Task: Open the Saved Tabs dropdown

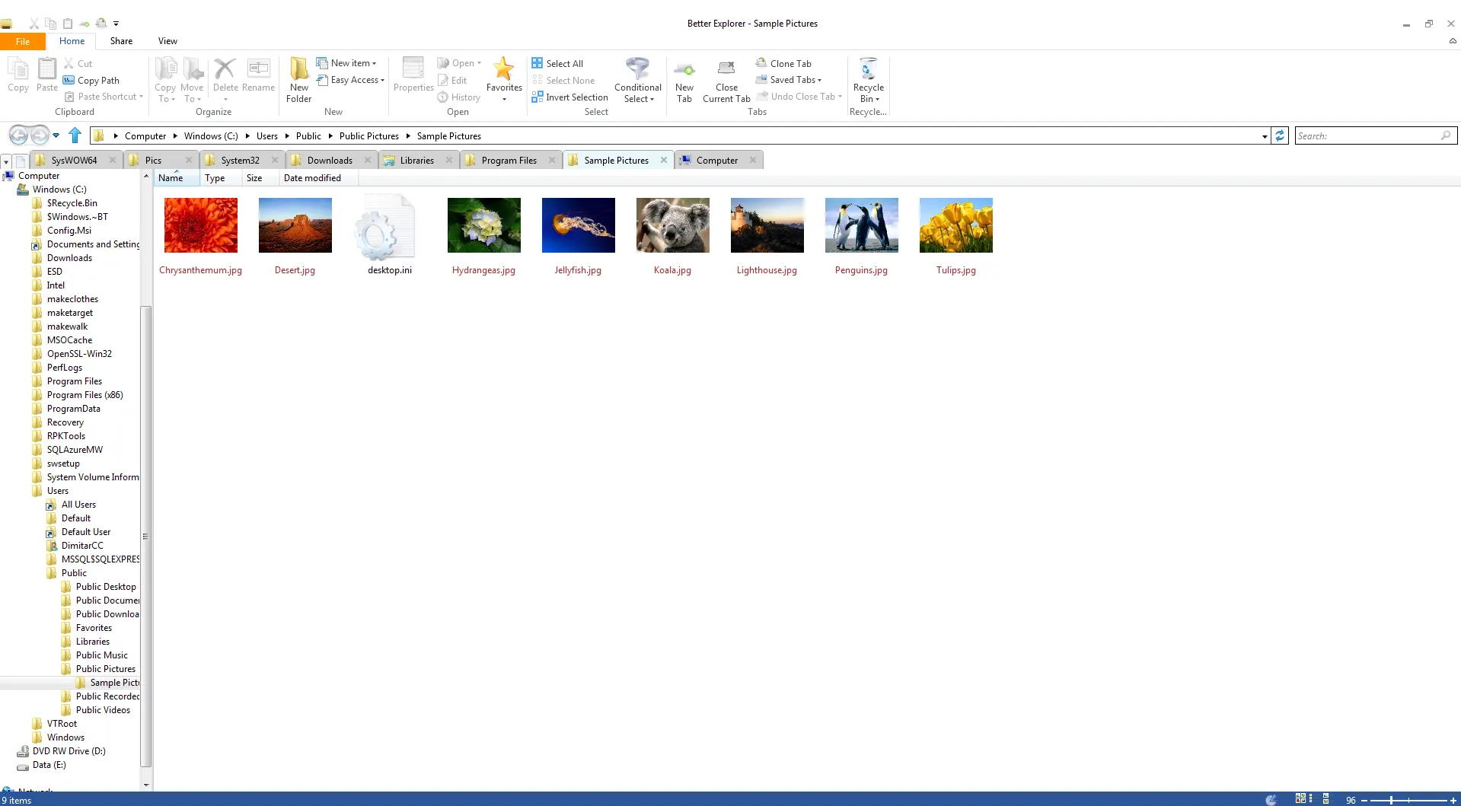Action: pyautogui.click(x=792, y=79)
